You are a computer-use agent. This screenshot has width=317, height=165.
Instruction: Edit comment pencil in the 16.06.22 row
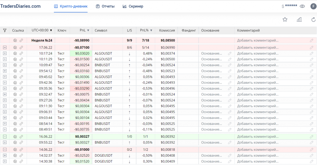pos(311,137)
